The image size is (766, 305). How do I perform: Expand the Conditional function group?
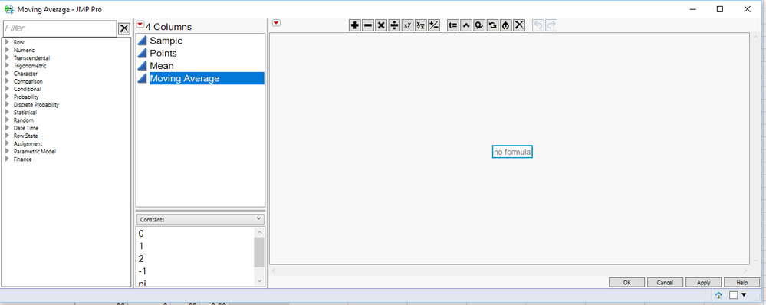[8, 90]
